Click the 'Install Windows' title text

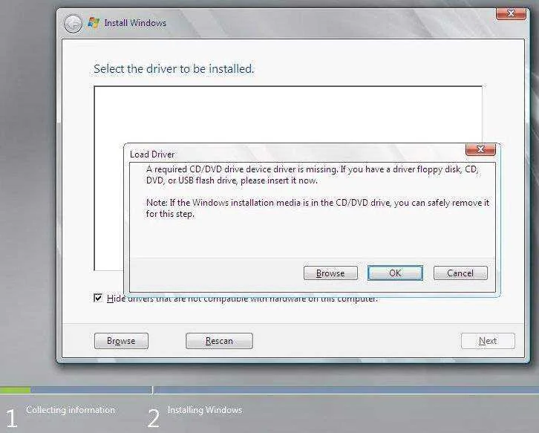click(135, 23)
